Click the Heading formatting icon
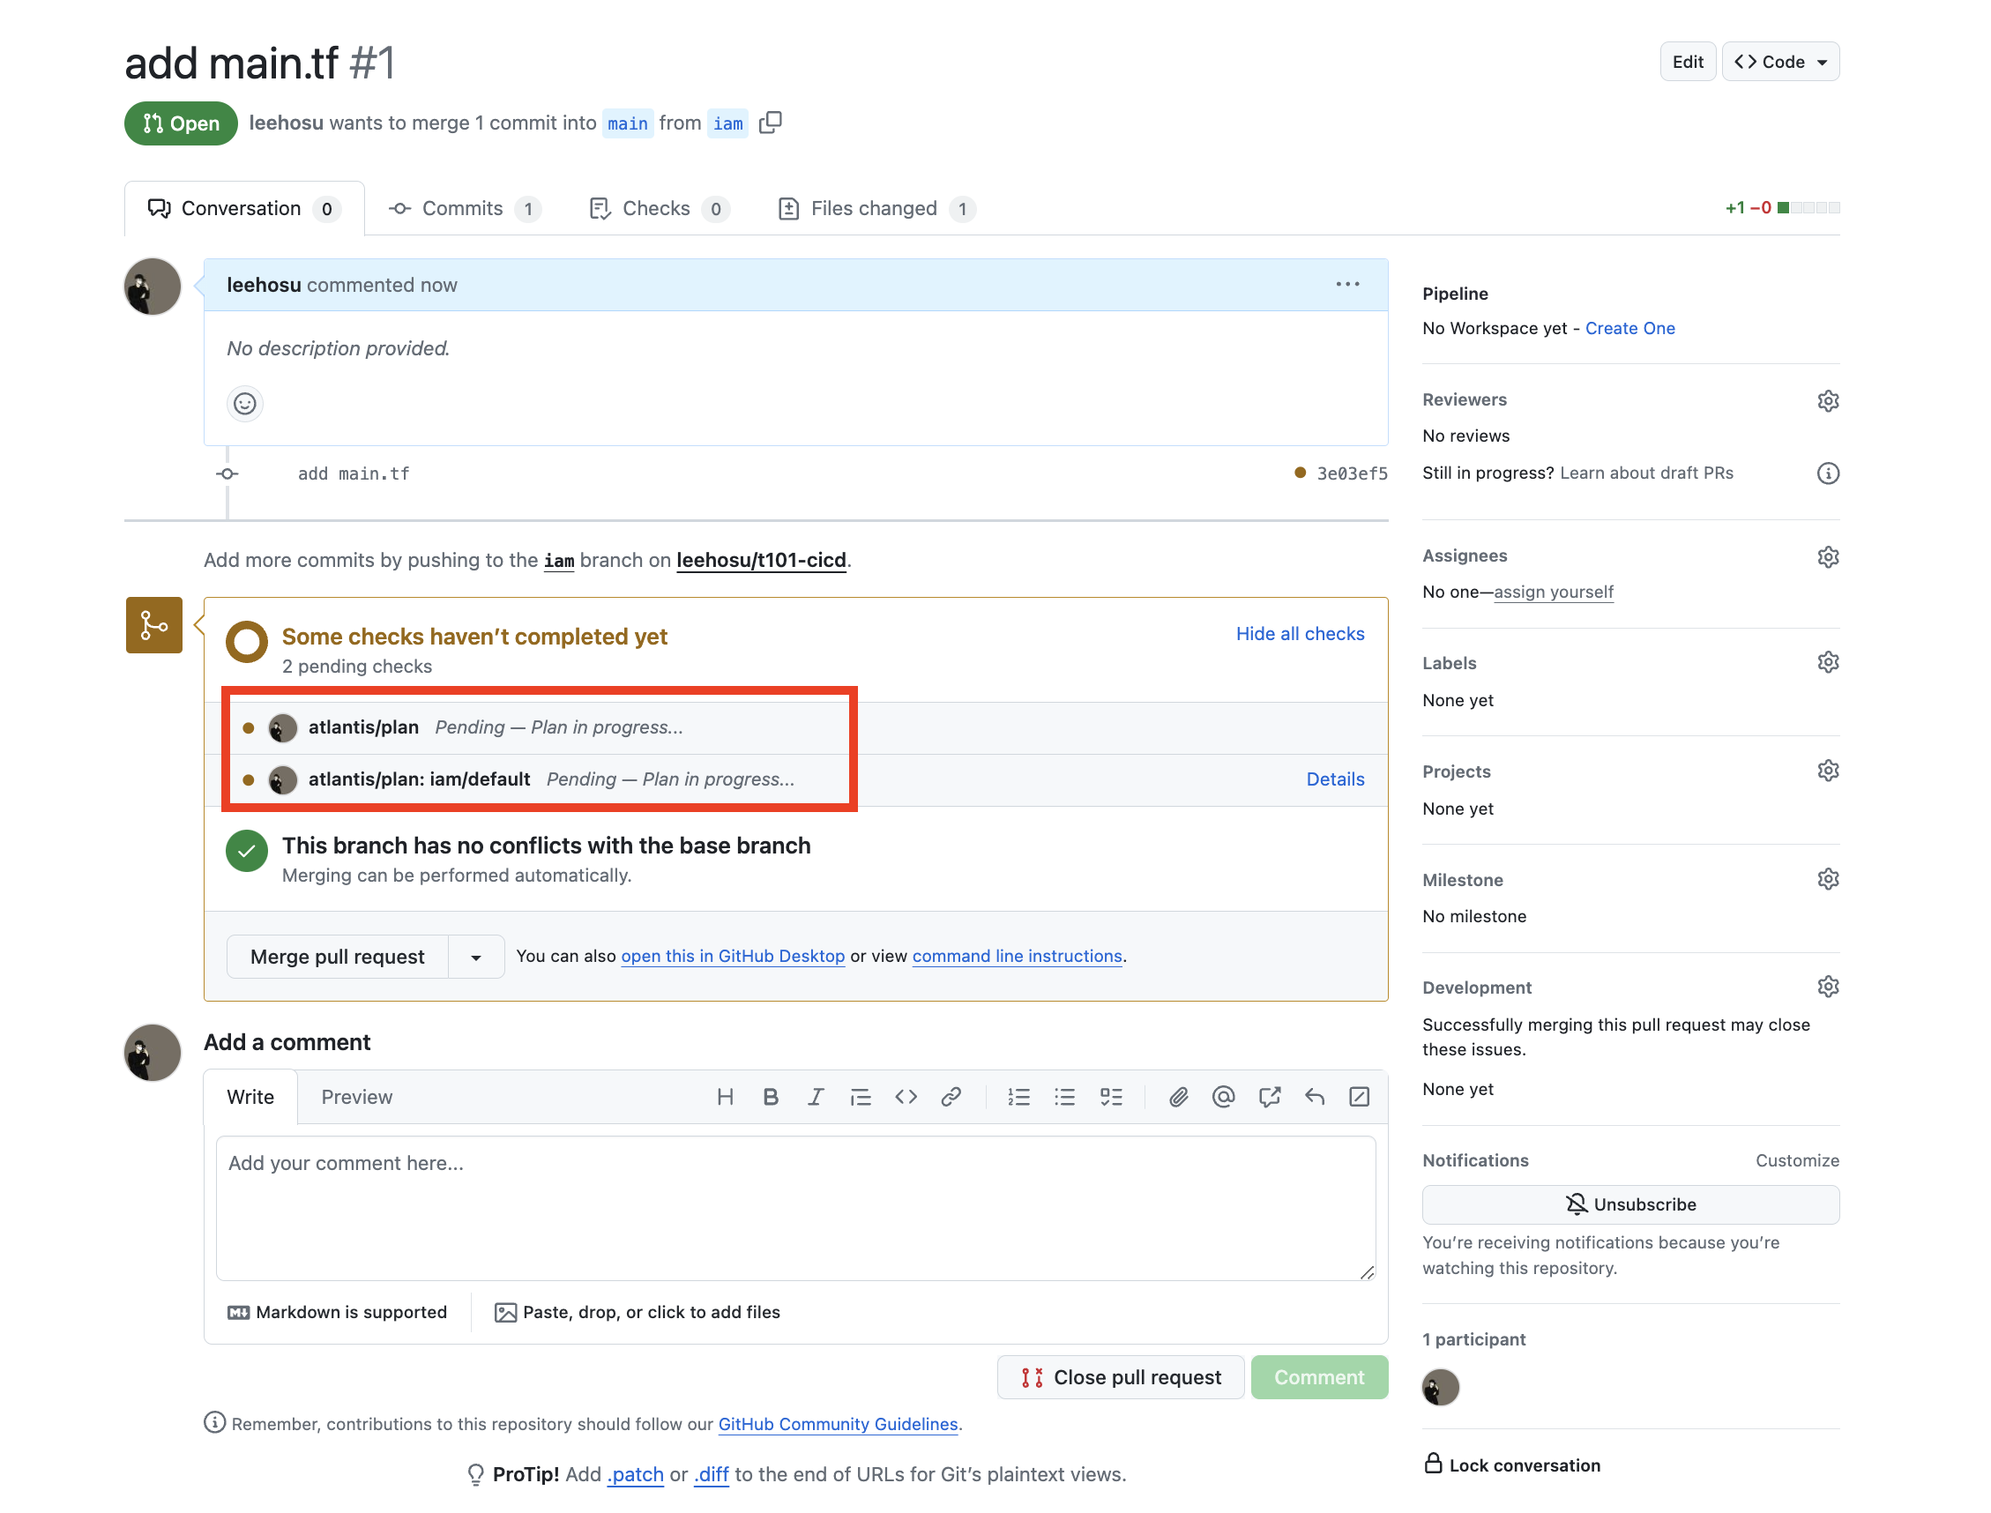The image size is (1991, 1513). 725,1097
